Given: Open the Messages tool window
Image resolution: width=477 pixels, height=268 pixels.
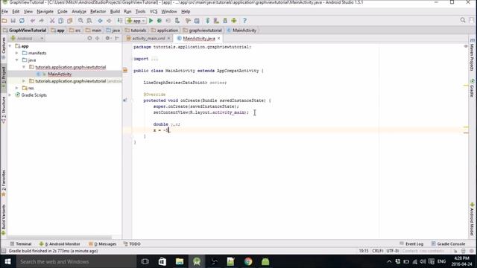Looking at the screenshot, I should [x=103, y=244].
